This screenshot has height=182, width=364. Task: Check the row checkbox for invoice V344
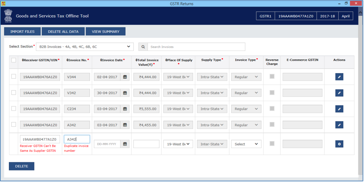click(14, 76)
